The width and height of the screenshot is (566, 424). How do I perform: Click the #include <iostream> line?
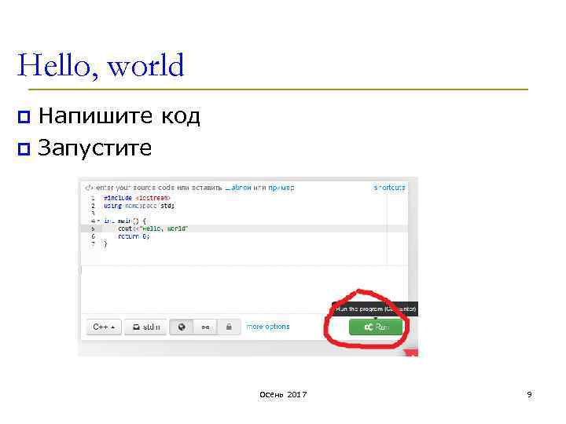[137, 198]
